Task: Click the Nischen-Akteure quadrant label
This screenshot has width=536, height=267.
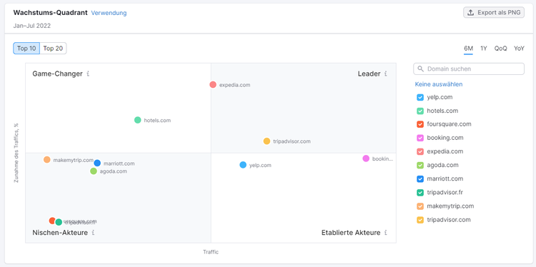Action: click(60, 233)
